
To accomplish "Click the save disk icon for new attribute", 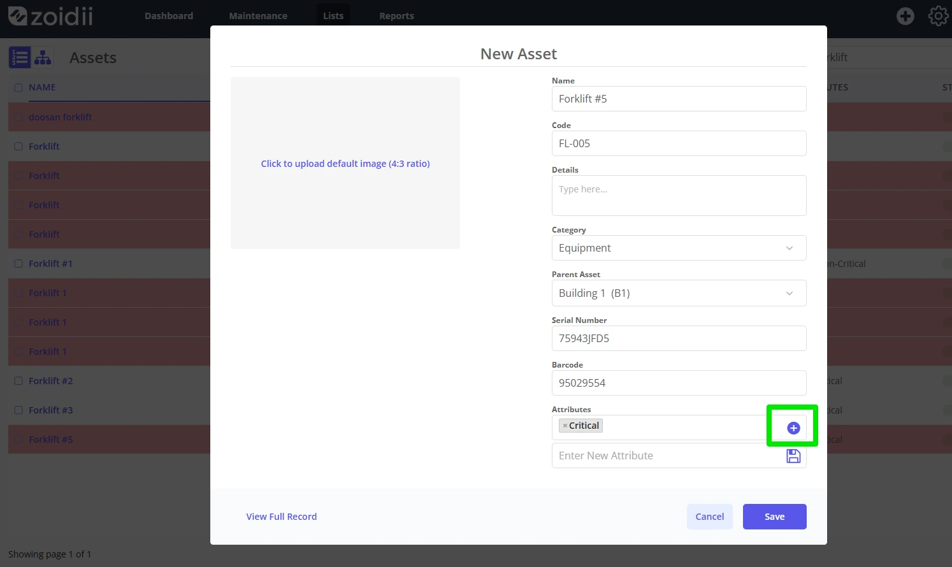I will click(x=793, y=456).
